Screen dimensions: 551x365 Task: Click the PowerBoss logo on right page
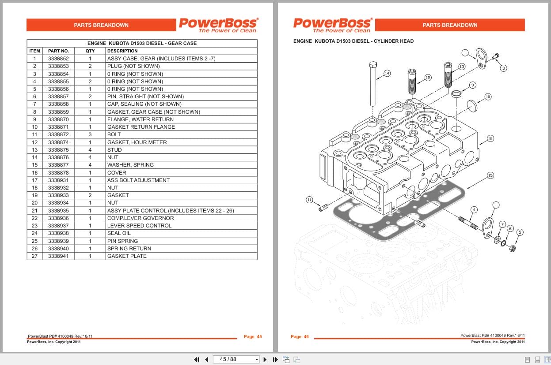point(333,25)
